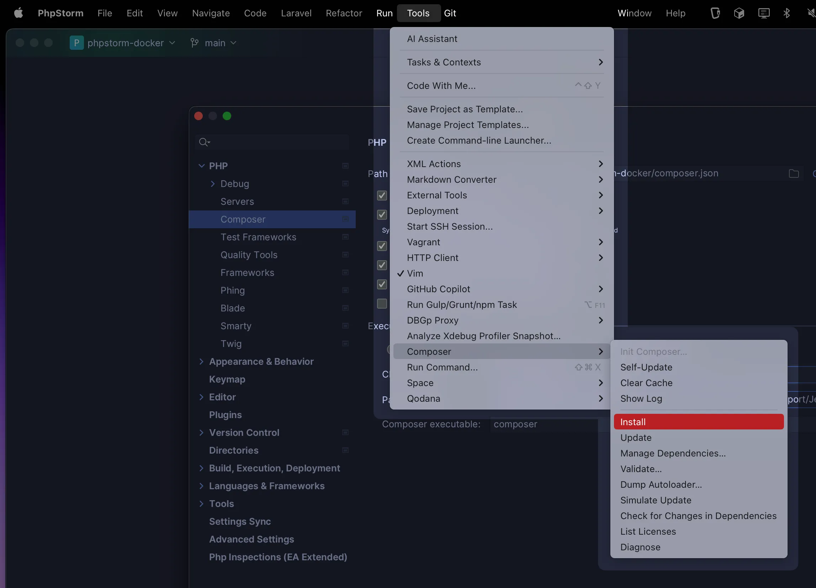Select AI Assistant from Tools menu
Image resolution: width=816 pixels, height=588 pixels.
pos(502,39)
